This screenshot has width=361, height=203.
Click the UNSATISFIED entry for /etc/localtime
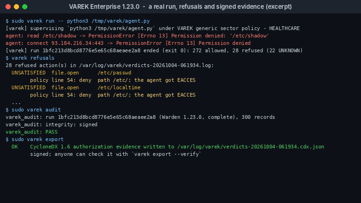tap(76, 87)
